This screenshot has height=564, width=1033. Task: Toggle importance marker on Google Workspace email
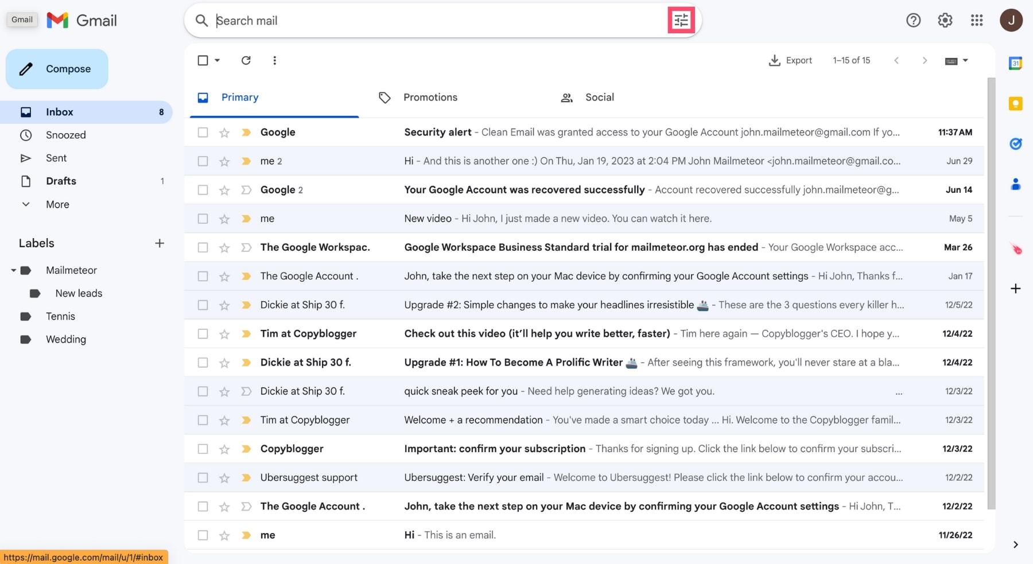[246, 247]
